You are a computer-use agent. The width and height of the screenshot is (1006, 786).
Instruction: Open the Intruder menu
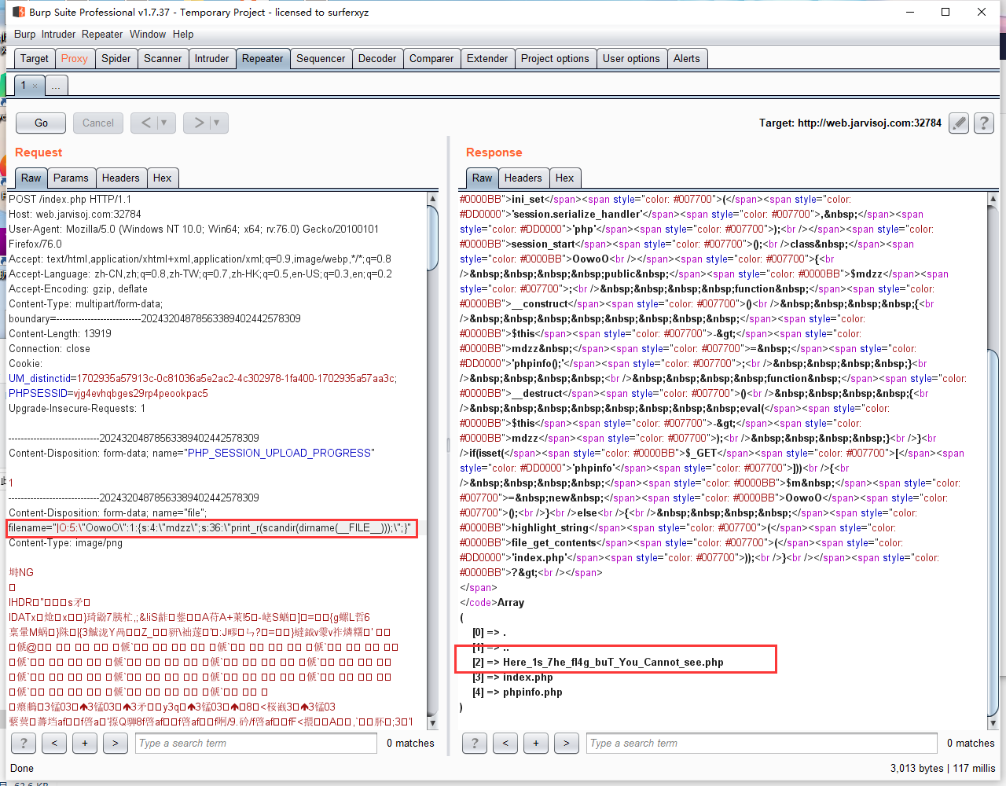tap(58, 34)
